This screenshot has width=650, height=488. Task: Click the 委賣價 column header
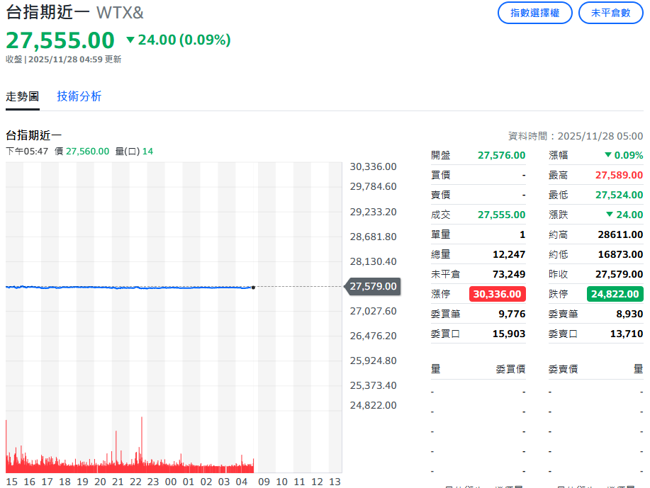563,368
